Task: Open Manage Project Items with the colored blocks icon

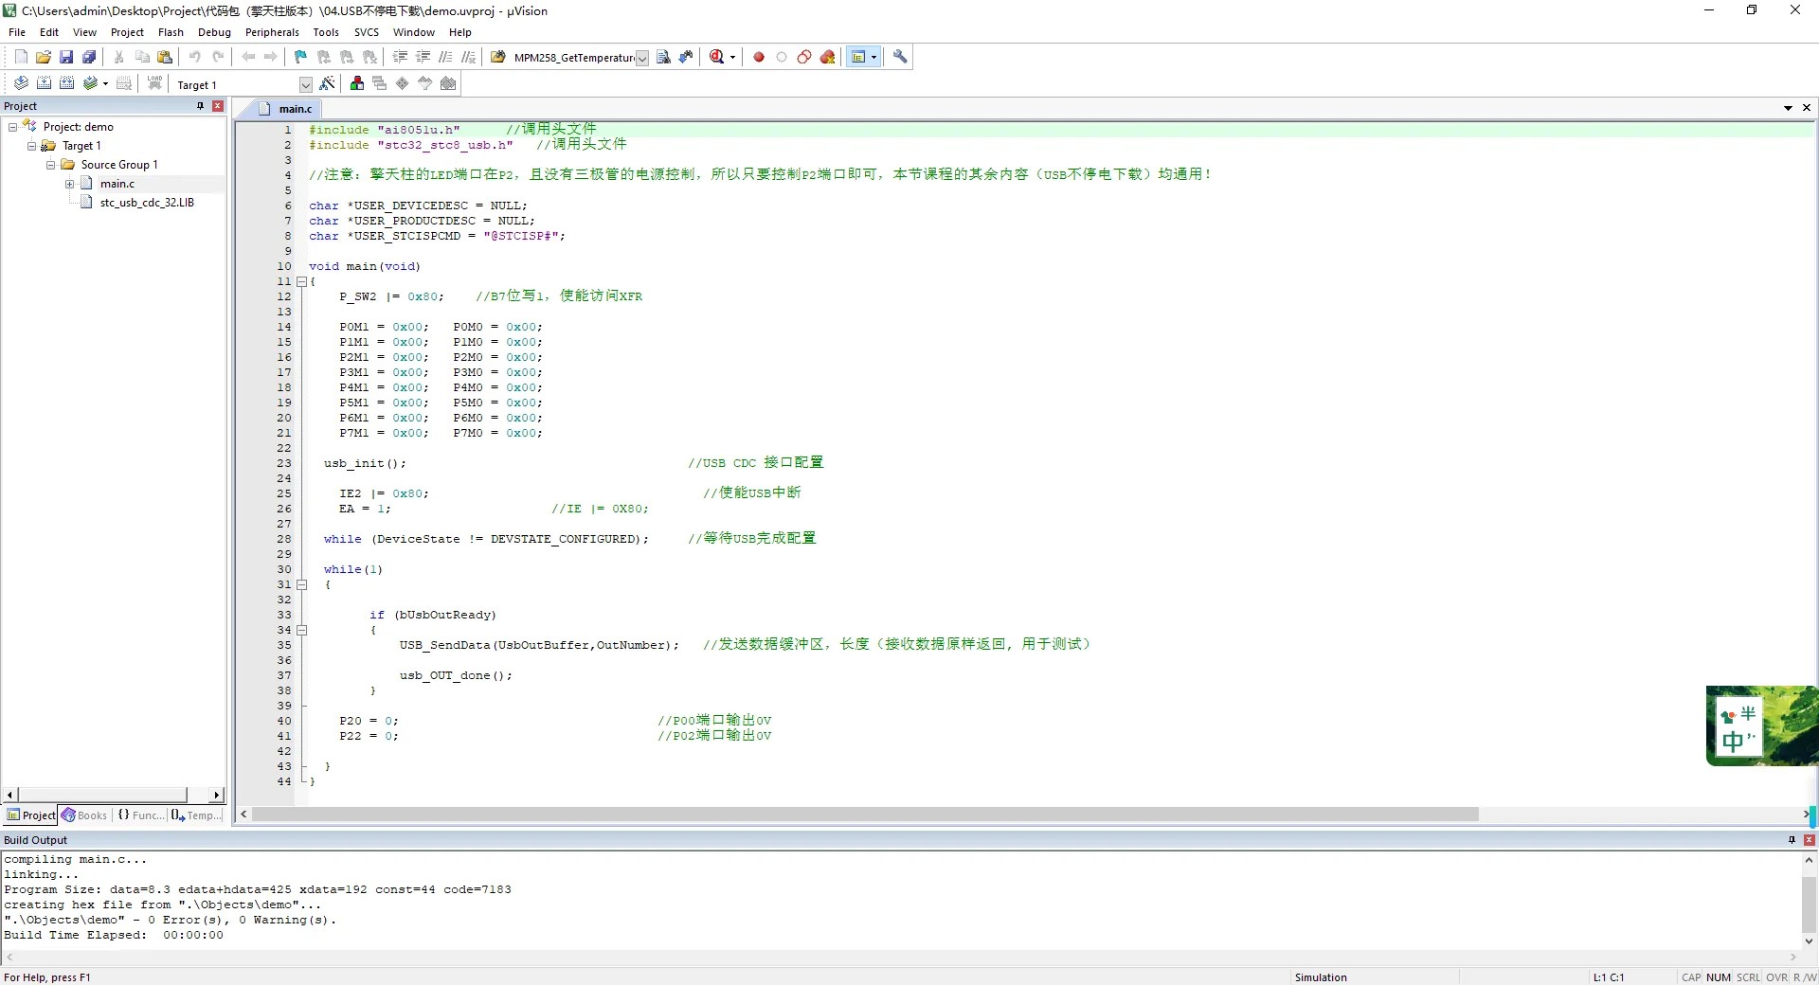Action: (x=356, y=83)
